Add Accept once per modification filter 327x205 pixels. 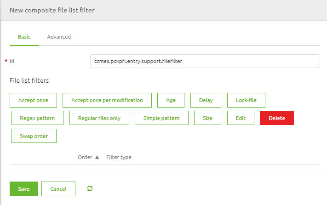107,100
